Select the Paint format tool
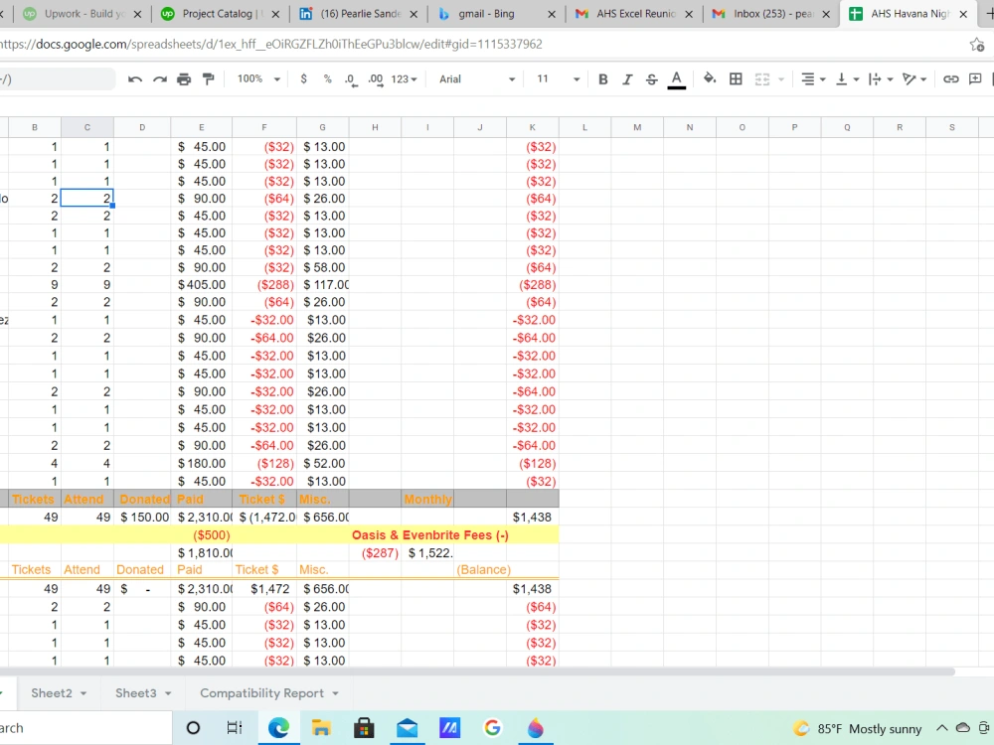 coord(208,79)
